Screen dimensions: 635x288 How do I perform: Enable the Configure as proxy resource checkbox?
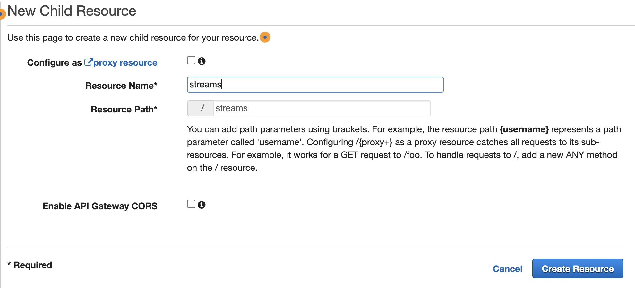[191, 60]
